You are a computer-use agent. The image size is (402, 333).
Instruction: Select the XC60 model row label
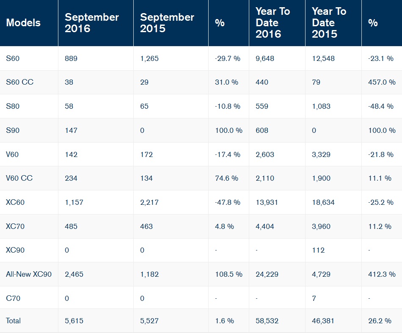[15, 202]
